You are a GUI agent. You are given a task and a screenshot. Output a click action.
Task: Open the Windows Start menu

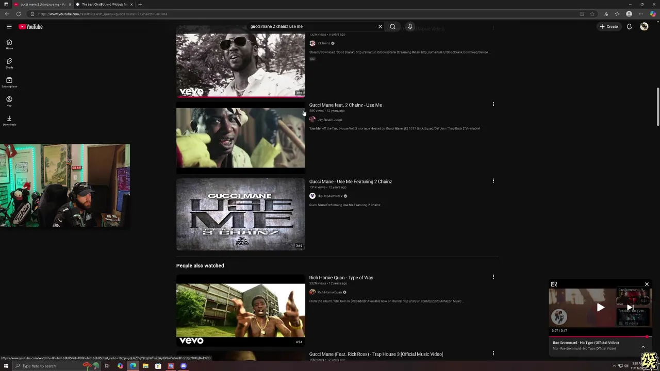(6, 366)
